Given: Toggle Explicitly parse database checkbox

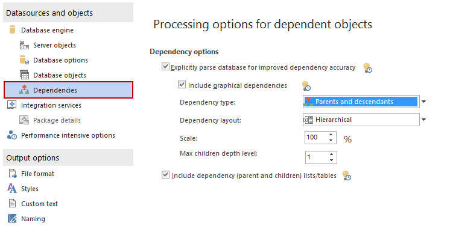Looking at the screenshot, I should tap(165, 67).
